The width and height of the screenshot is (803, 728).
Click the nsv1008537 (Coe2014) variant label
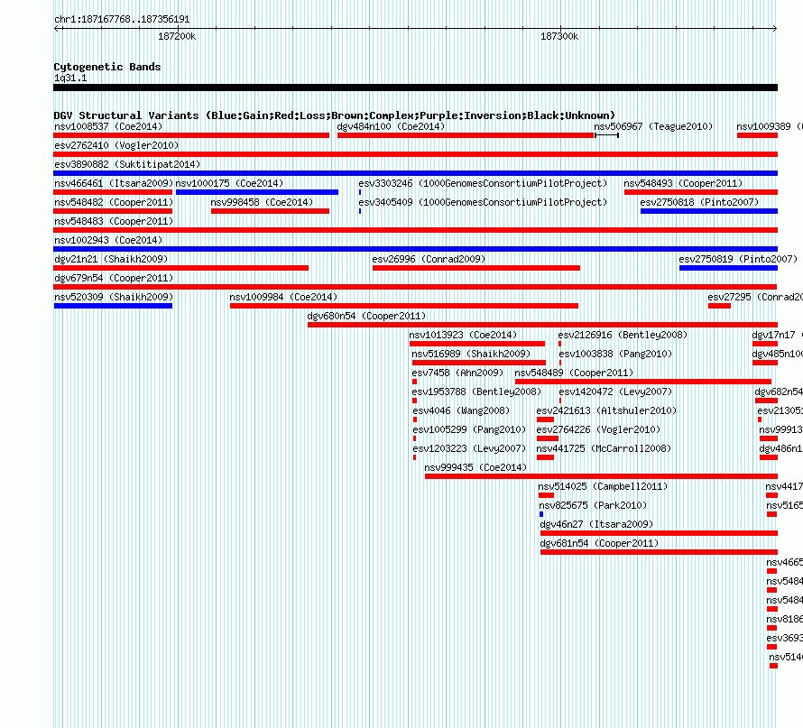tap(108, 126)
